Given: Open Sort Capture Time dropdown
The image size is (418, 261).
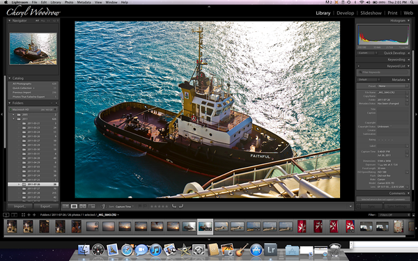Looking at the screenshot, I should pyautogui.click(x=124, y=207).
